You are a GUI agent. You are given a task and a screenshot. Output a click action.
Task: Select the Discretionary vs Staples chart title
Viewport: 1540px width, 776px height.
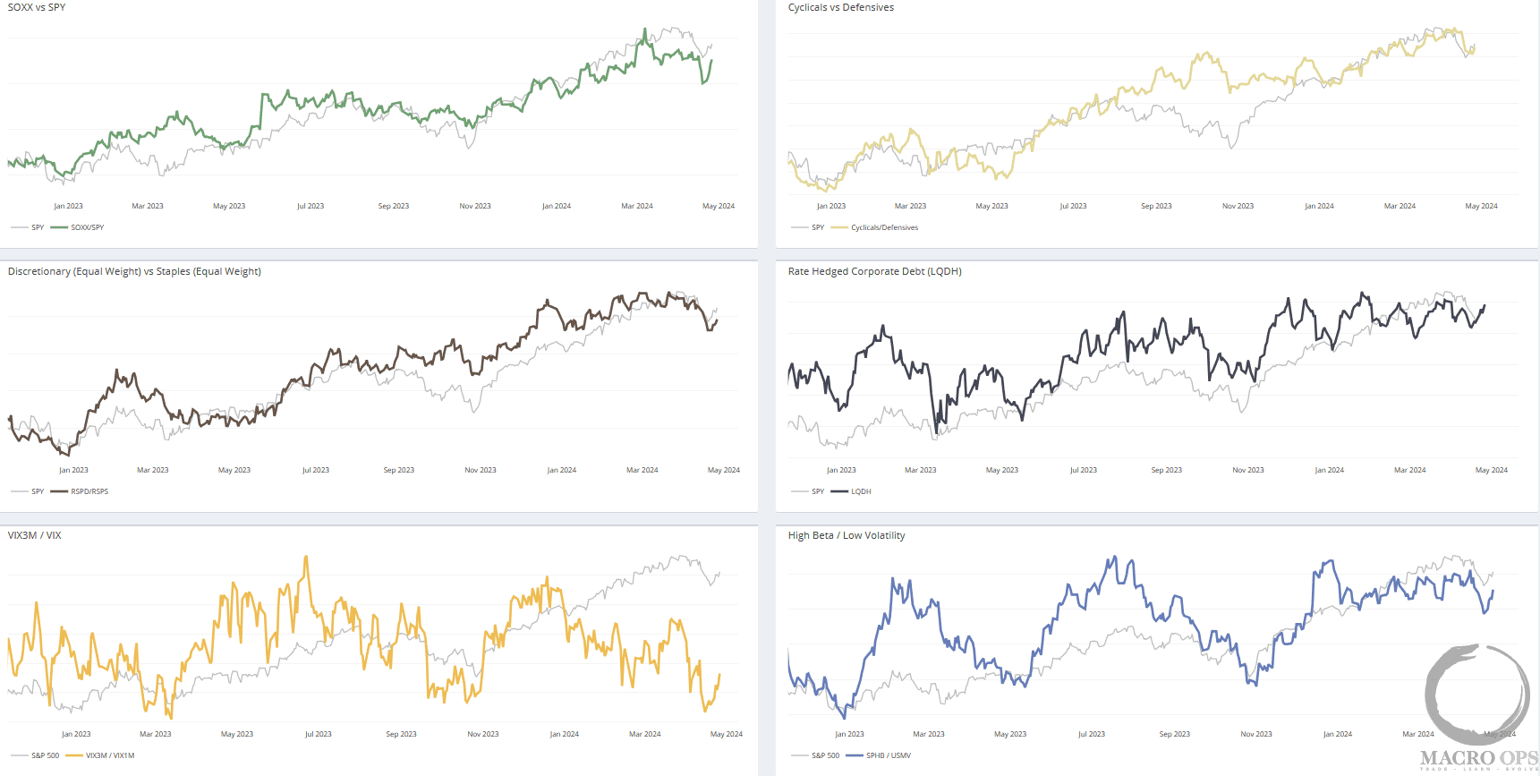[x=134, y=271]
